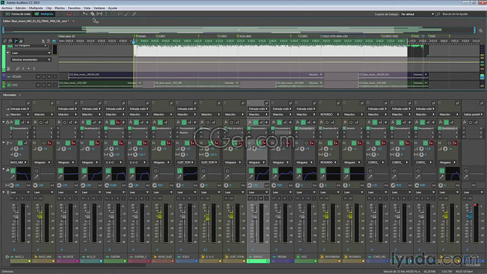This screenshot has height=274, width=487.
Task: Click the Mezclador panel title
Action: [9, 95]
